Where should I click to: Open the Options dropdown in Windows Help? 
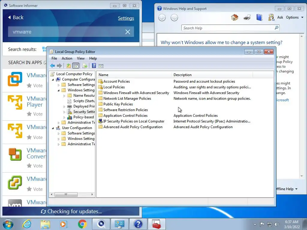(x=294, y=17)
